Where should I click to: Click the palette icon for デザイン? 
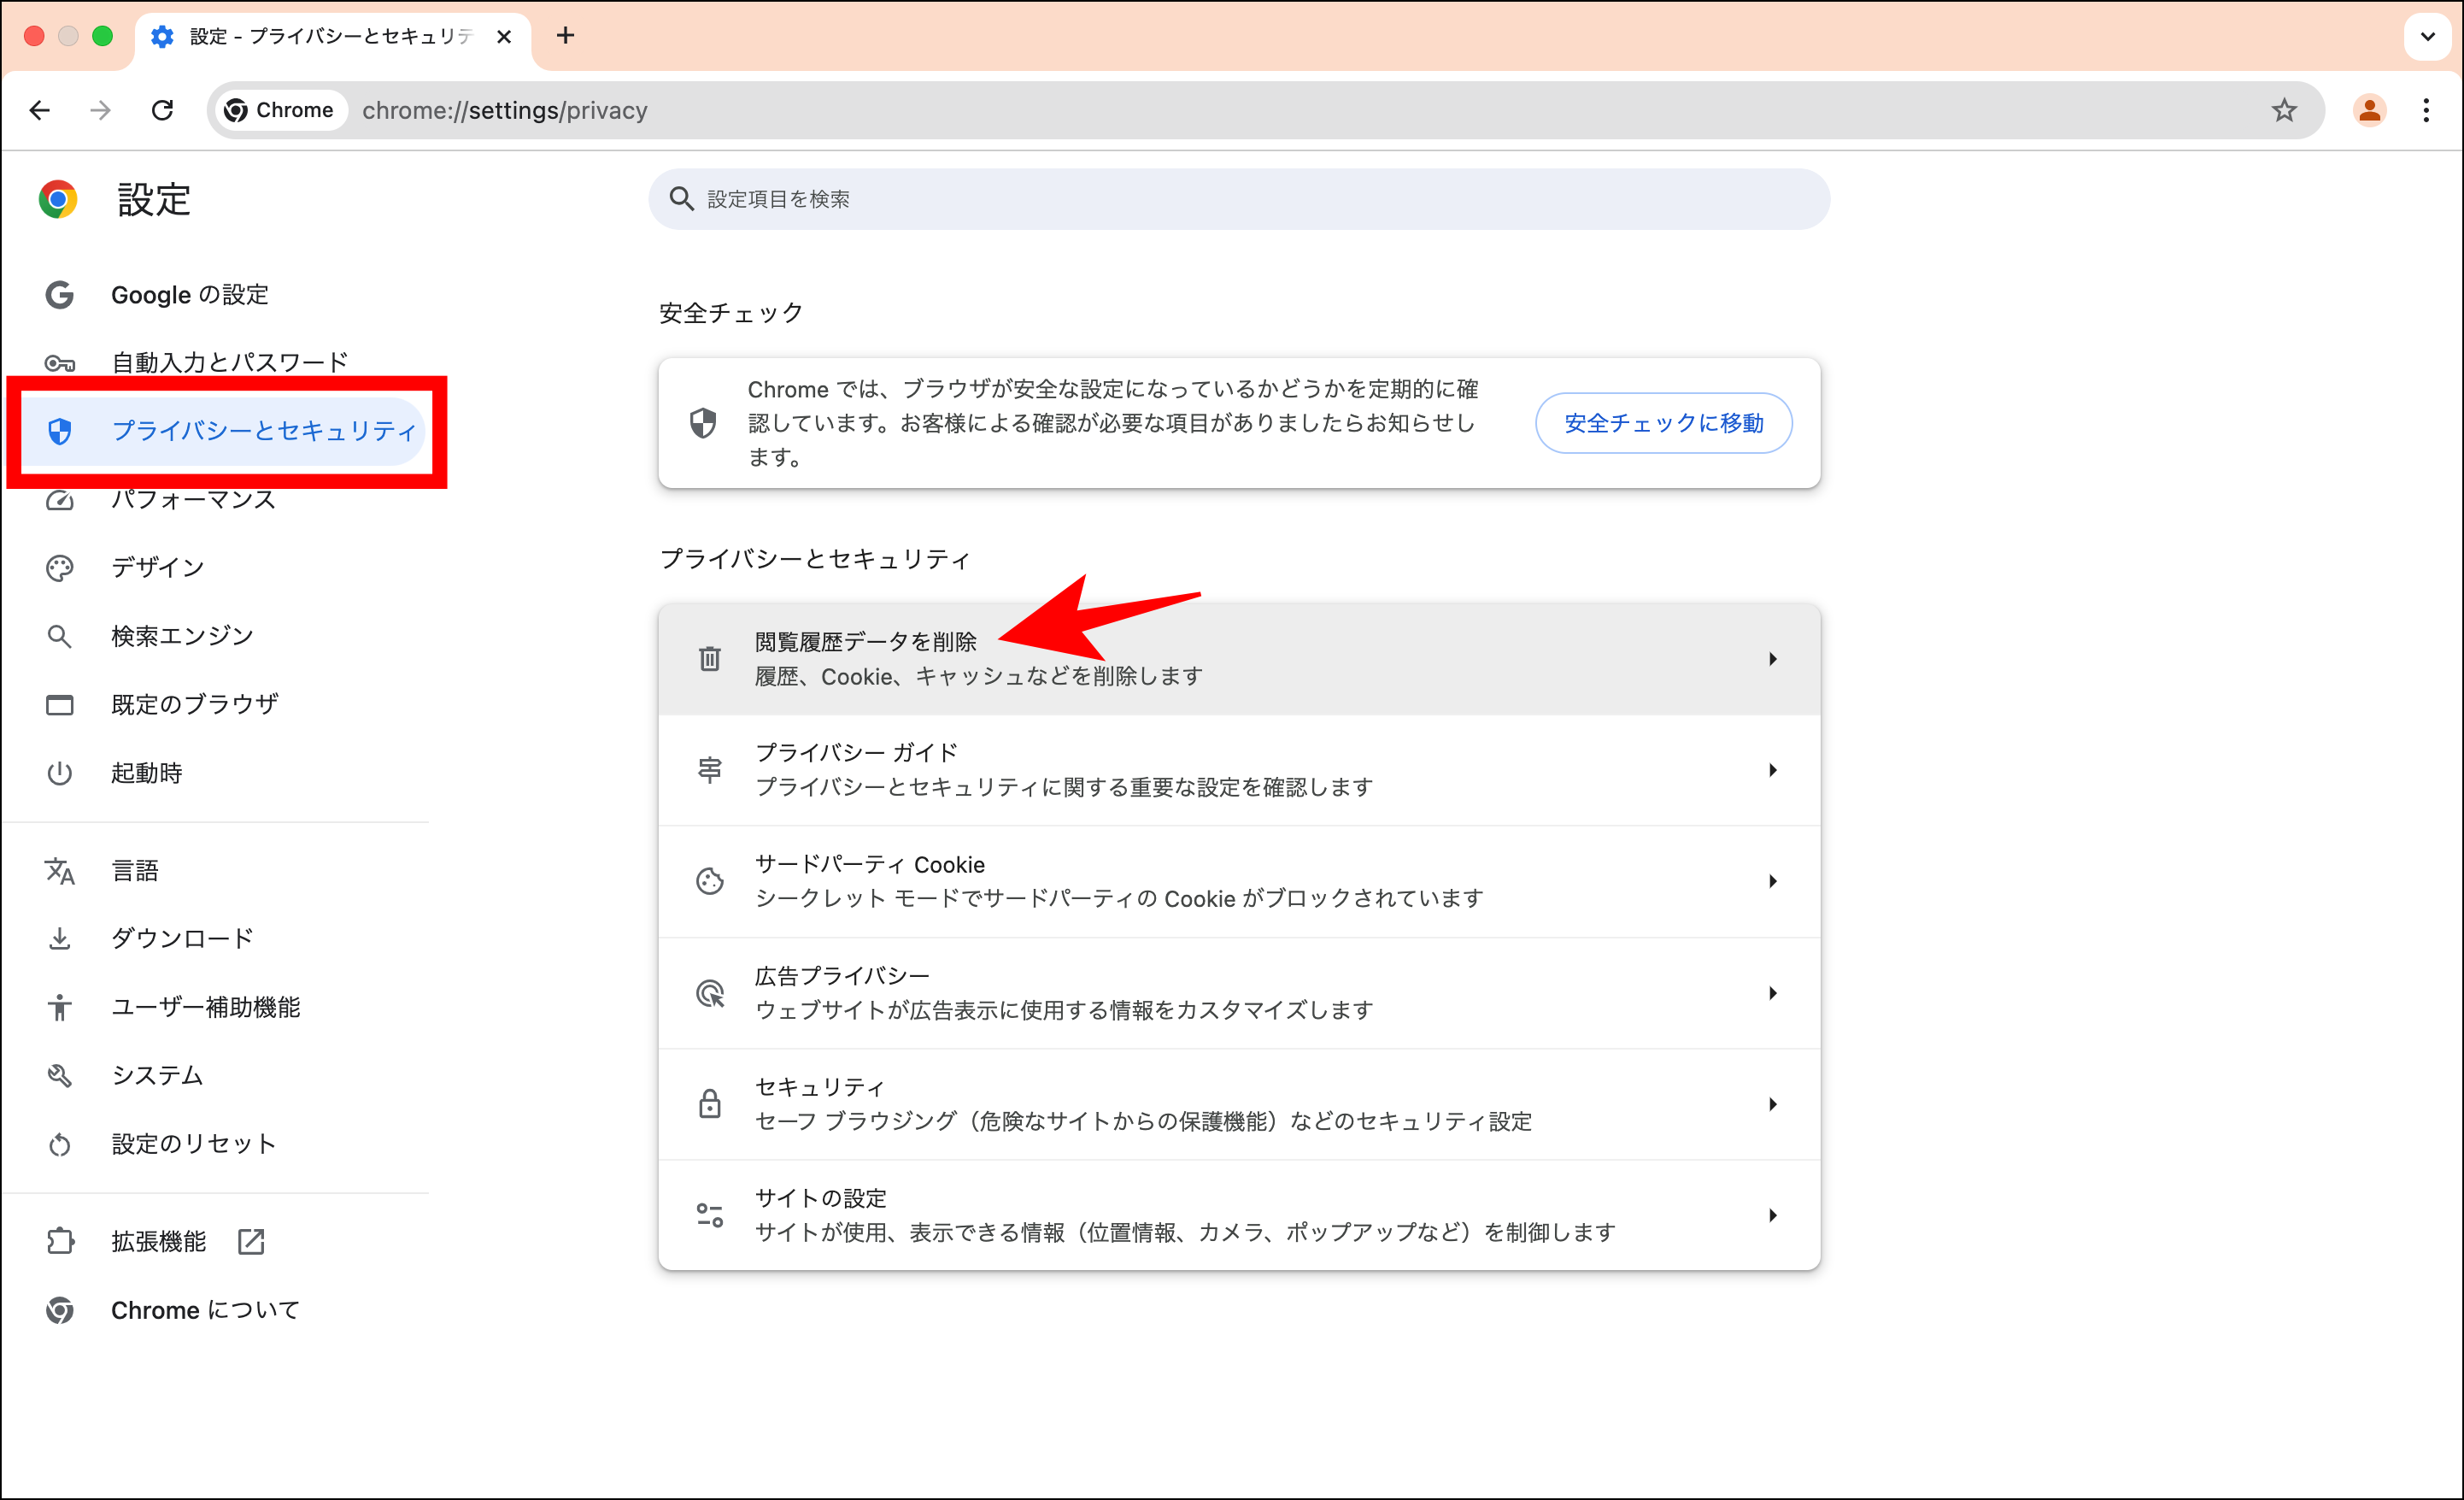(60, 568)
